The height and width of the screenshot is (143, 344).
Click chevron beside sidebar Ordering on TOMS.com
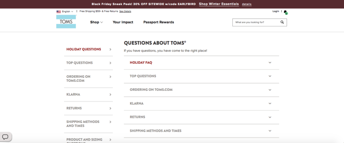coord(110,77)
